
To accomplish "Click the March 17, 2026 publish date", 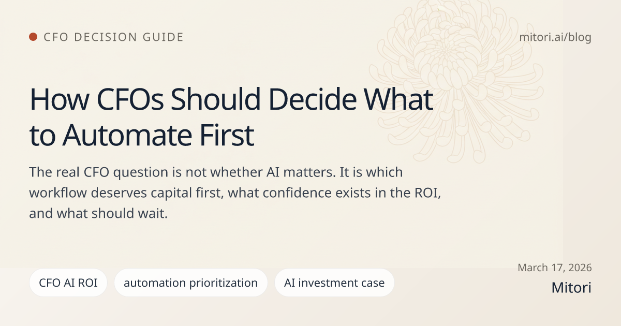I will (555, 268).
